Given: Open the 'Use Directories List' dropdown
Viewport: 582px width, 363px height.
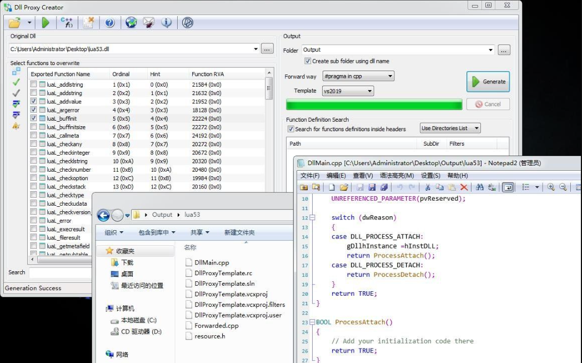Looking at the screenshot, I should click(450, 128).
